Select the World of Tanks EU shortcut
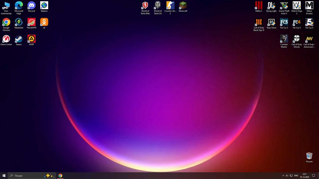The height and width of the screenshot is (179, 319). click(158, 8)
